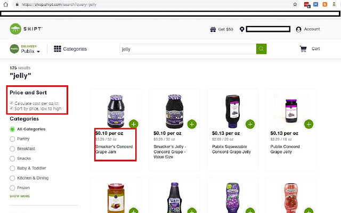The image size is (341, 213).
Task: Click the orange browser extension icon
Action: (x=324, y=4)
